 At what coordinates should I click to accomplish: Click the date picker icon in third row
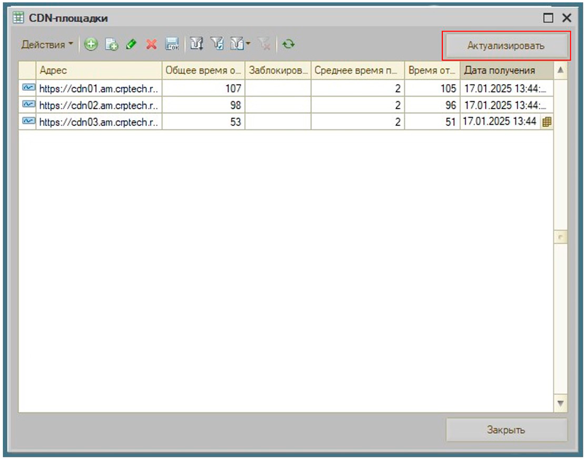(547, 122)
